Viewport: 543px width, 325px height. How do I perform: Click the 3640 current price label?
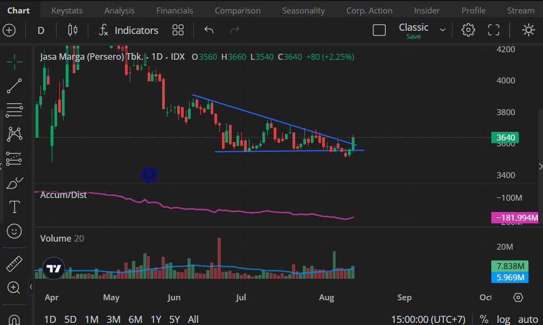click(x=505, y=138)
